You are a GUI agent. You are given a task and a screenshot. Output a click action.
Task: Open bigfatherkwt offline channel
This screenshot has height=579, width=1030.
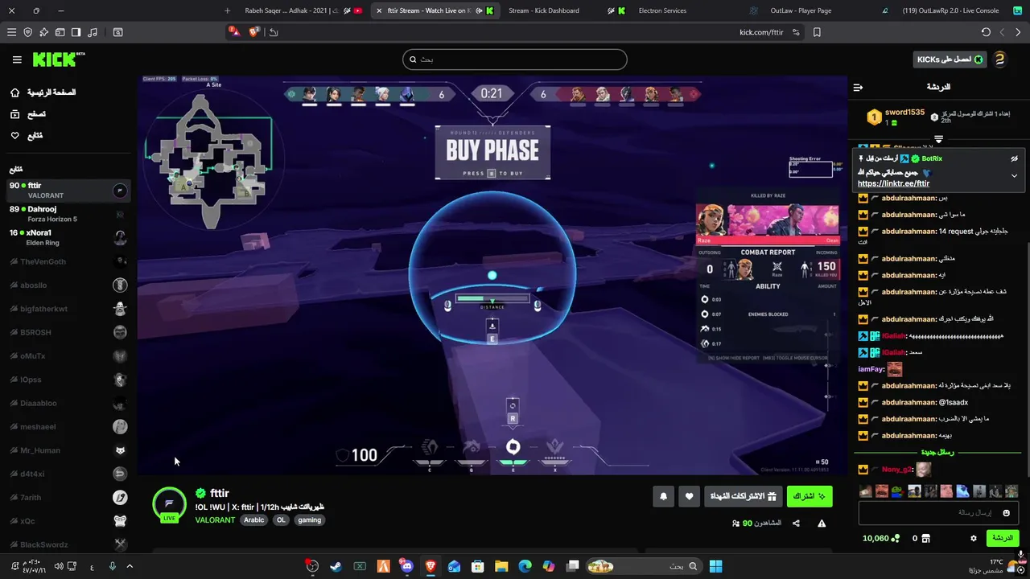68,309
